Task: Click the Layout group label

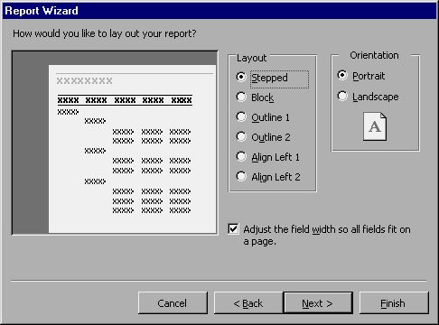Action: pos(251,58)
